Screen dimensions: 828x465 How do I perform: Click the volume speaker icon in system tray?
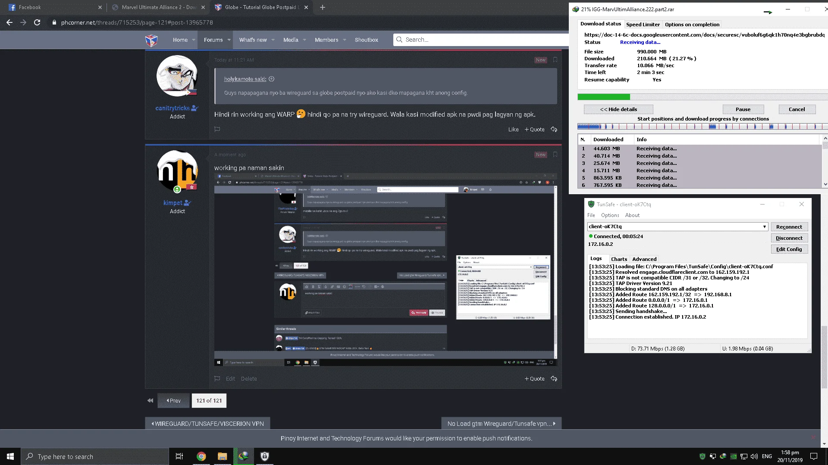tap(754, 456)
